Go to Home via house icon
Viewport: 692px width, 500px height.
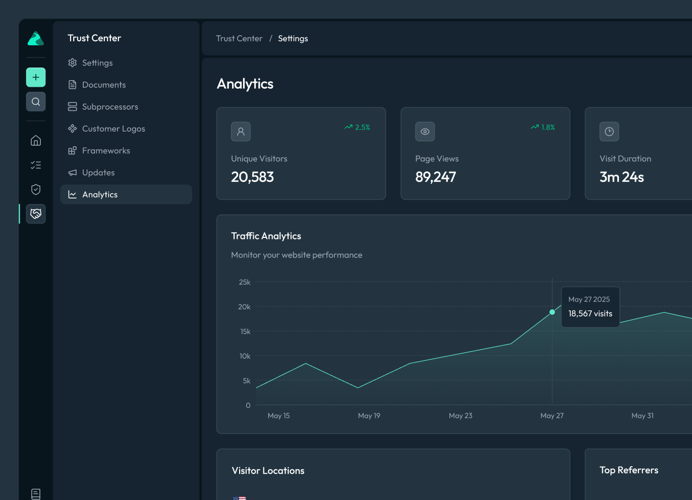coord(36,141)
